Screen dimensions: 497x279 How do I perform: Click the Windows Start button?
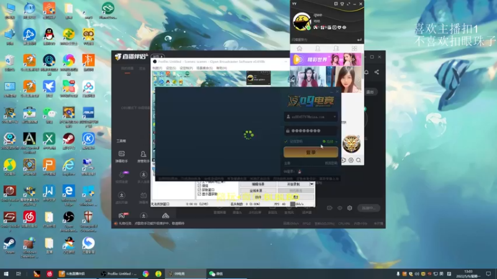(6, 273)
